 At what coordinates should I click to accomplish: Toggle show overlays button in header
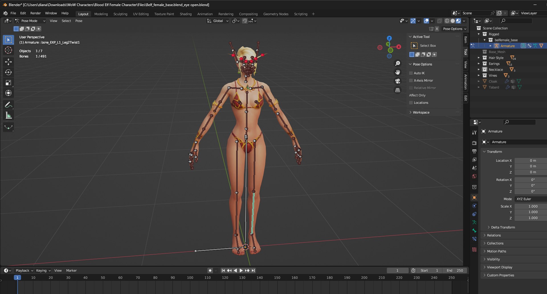[426, 21]
